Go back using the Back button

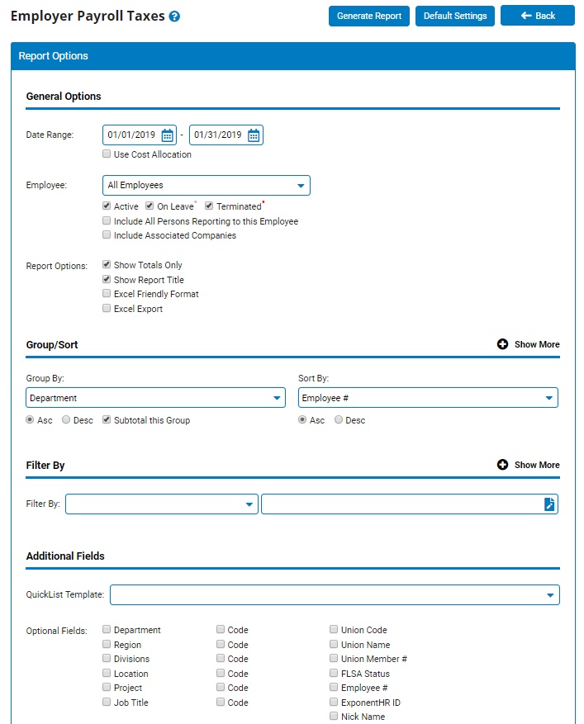(537, 15)
